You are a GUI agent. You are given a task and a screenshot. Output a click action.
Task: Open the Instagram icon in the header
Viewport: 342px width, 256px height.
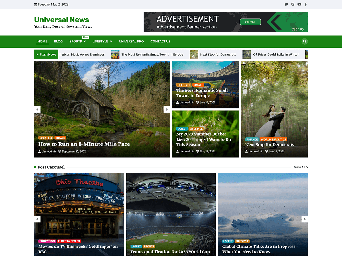click(x=293, y=4)
